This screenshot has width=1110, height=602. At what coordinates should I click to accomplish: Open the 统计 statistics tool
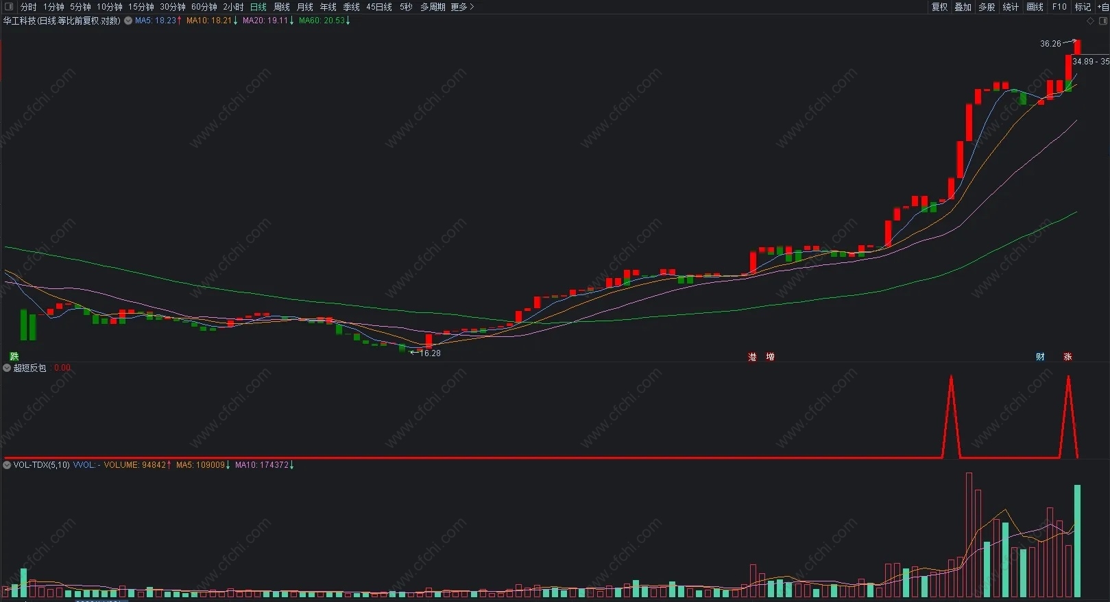coord(1011,7)
